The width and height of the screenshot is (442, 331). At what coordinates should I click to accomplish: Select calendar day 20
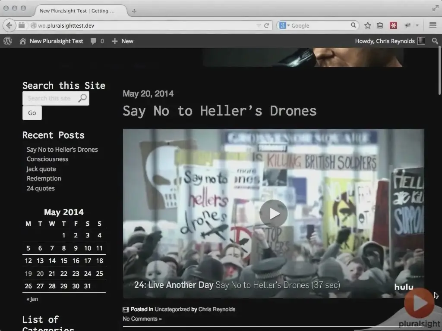point(40,274)
